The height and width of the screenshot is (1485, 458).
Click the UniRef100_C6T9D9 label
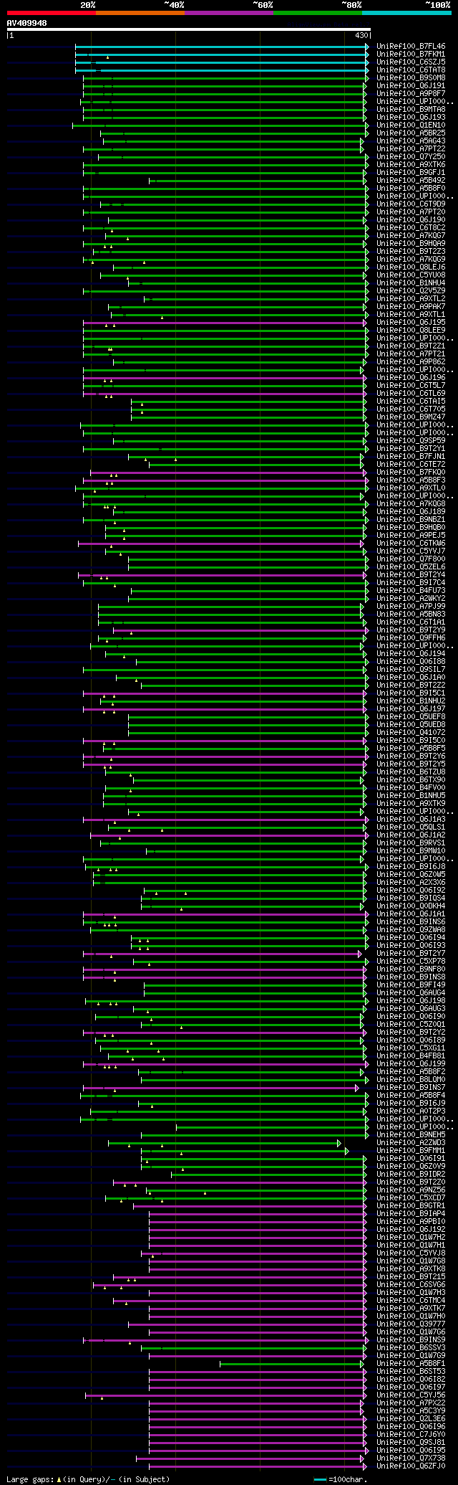411,204
